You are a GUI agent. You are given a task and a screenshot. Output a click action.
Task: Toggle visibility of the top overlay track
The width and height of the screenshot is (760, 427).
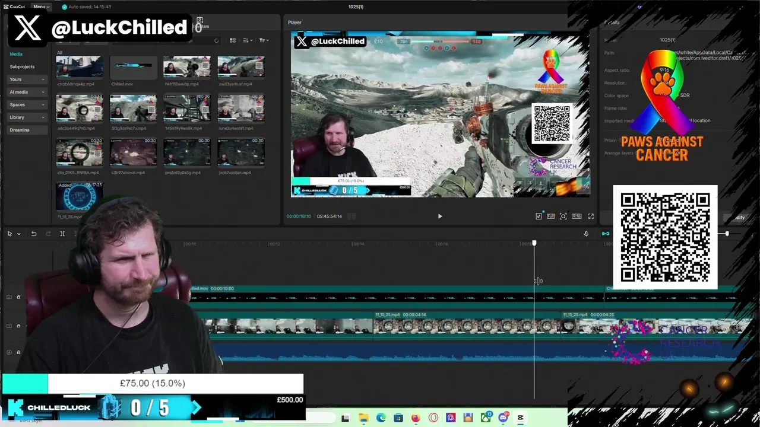9,297
